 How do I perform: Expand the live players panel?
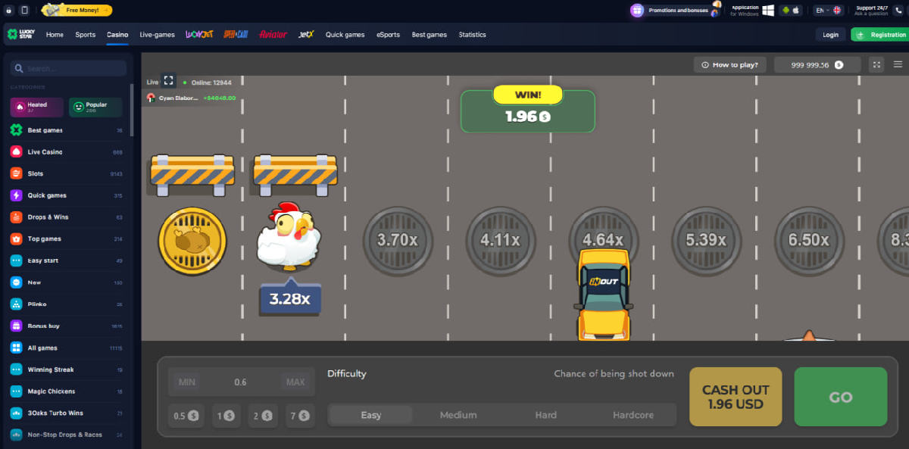(x=168, y=80)
